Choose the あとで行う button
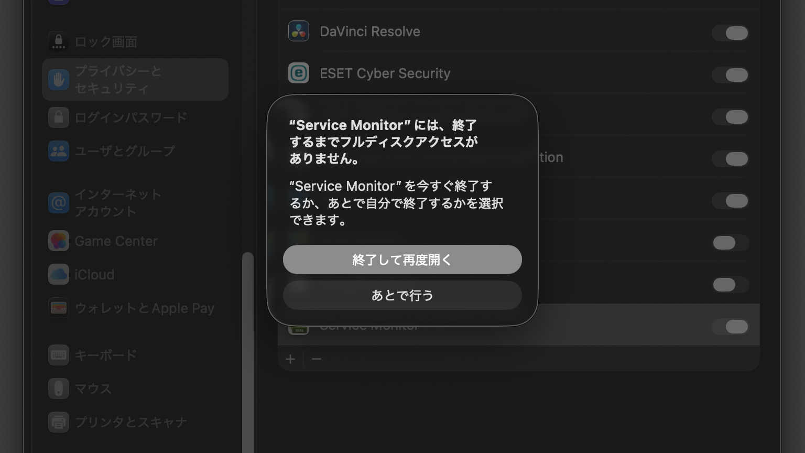 click(402, 295)
